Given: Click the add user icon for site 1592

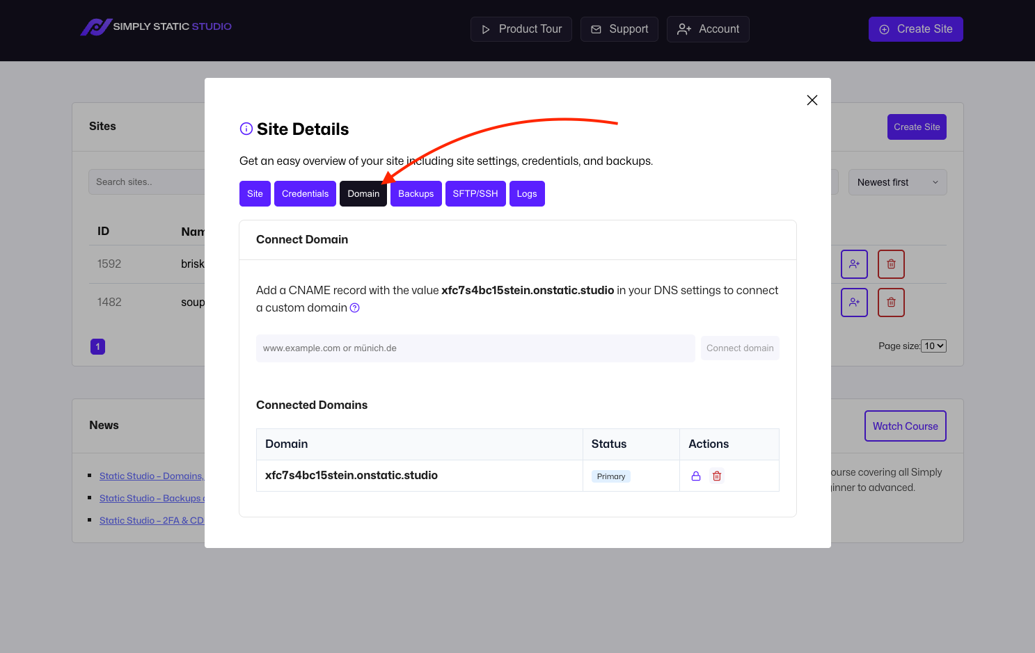Looking at the screenshot, I should click(854, 264).
